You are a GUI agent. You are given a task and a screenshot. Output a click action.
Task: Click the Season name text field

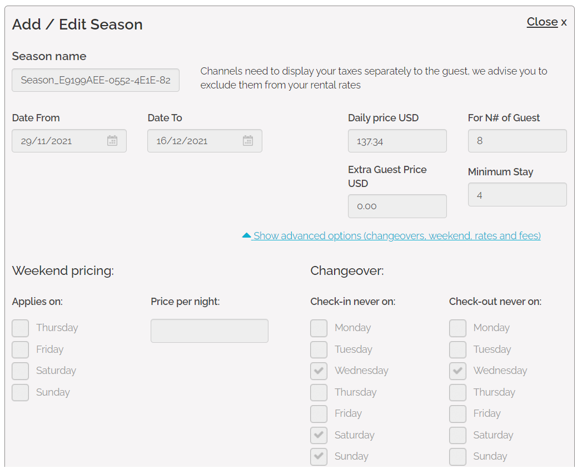coord(96,80)
